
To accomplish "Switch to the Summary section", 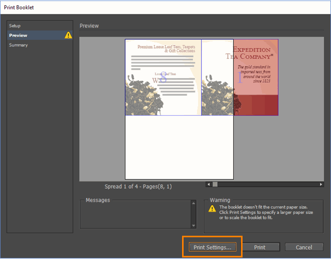I will [40, 45].
